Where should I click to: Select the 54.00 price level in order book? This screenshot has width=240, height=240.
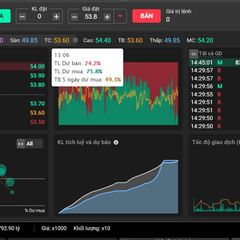tap(37, 66)
